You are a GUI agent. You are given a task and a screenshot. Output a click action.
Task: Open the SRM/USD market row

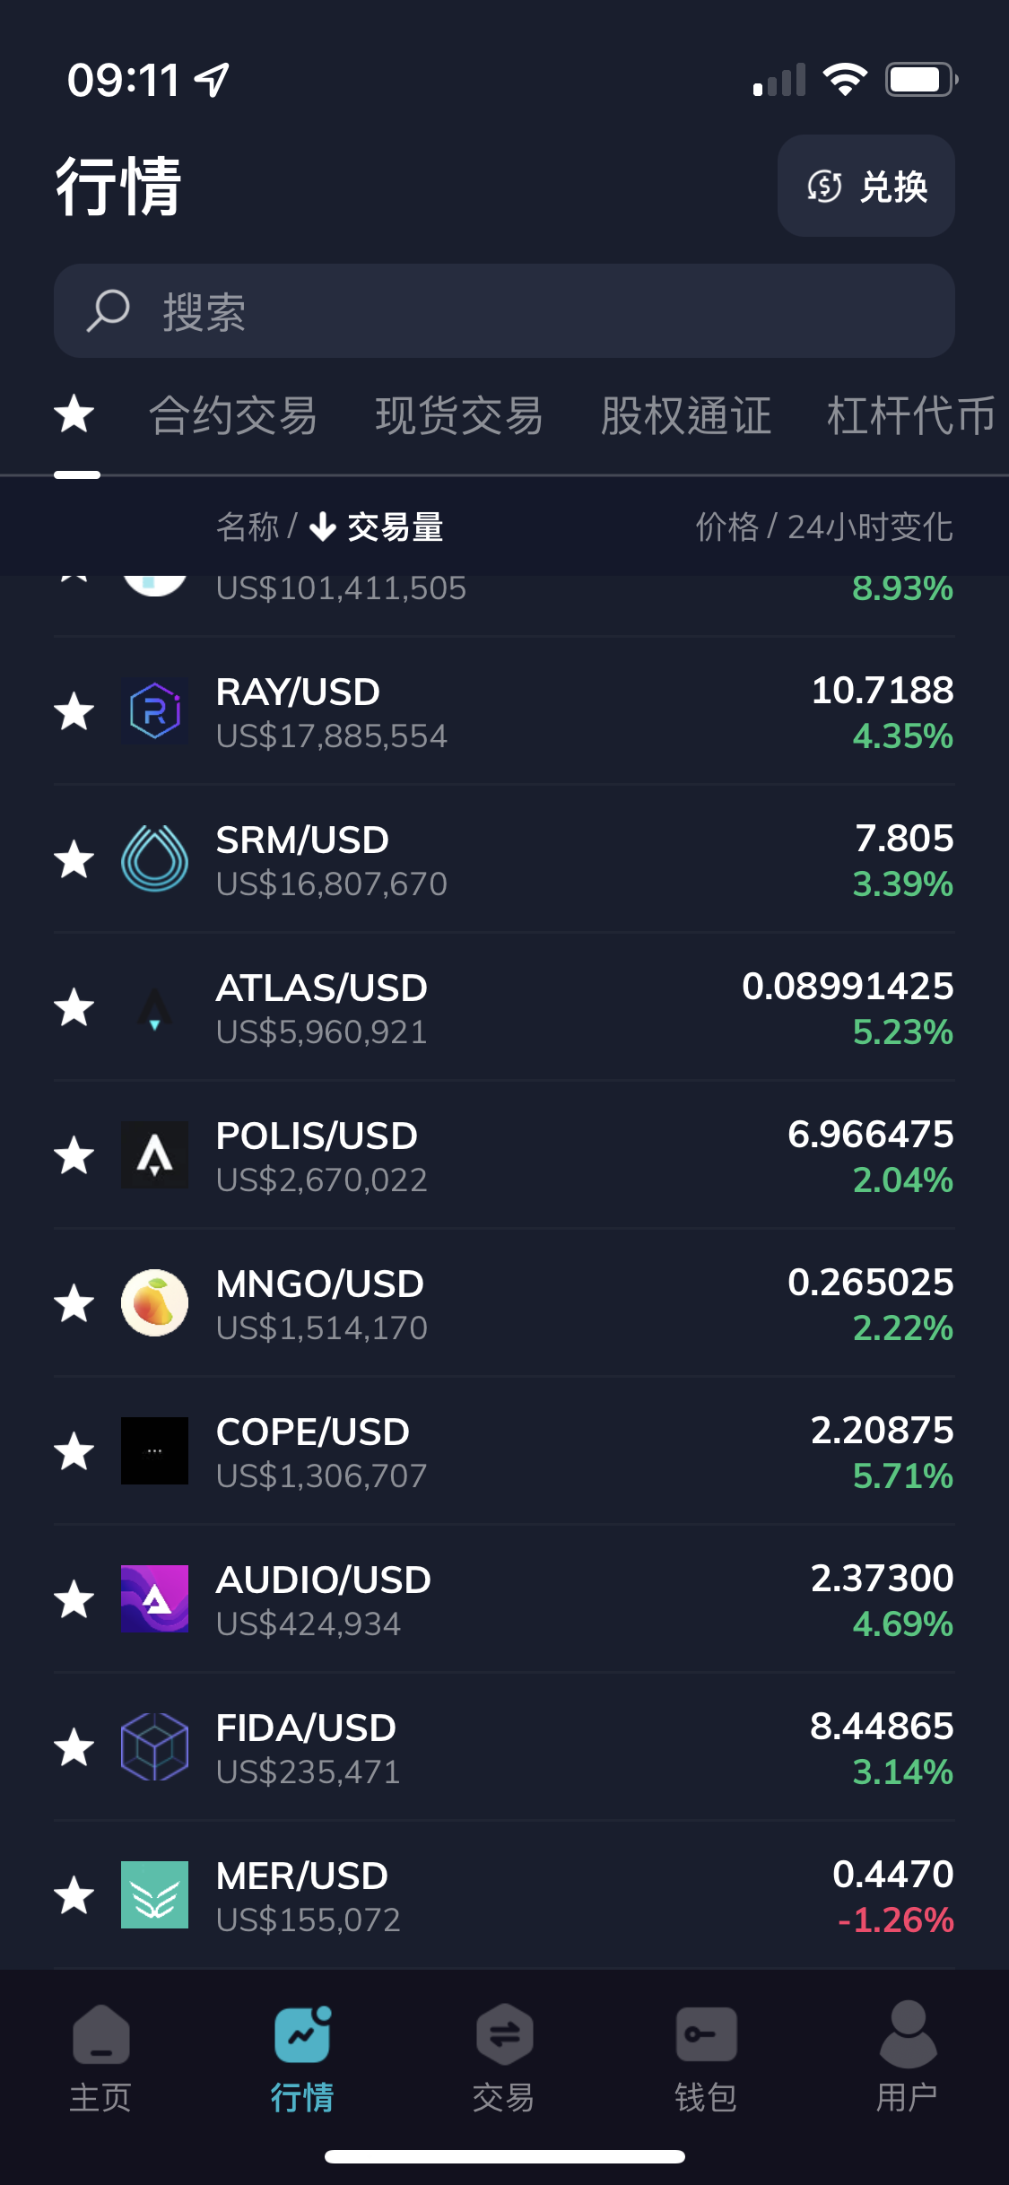(x=504, y=859)
